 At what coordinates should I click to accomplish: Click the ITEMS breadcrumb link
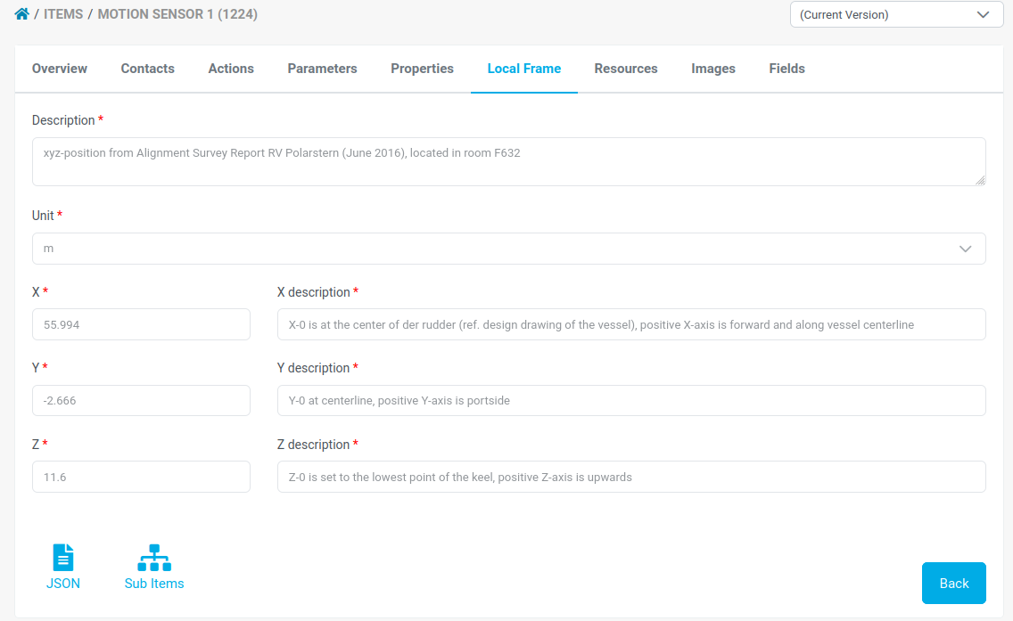click(x=63, y=14)
